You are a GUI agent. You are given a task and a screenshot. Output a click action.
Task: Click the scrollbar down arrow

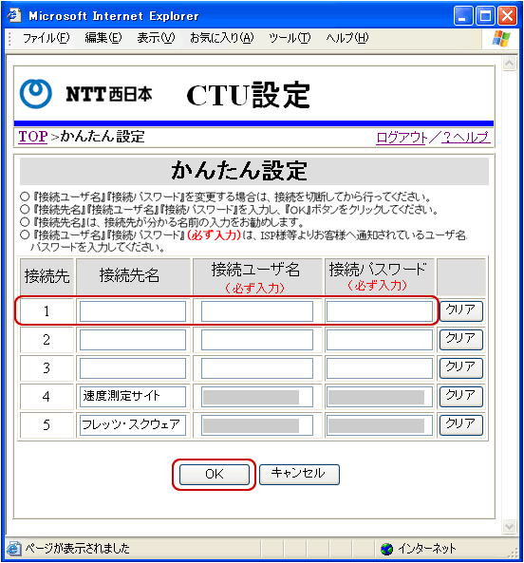click(509, 526)
